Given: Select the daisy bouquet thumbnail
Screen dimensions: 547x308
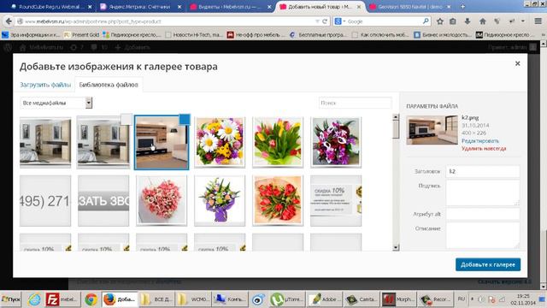Looking at the screenshot, I should (220, 143).
